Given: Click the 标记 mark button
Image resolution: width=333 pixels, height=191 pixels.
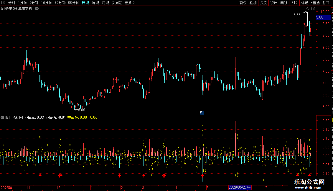Looking at the screenshot, I should (304, 3).
